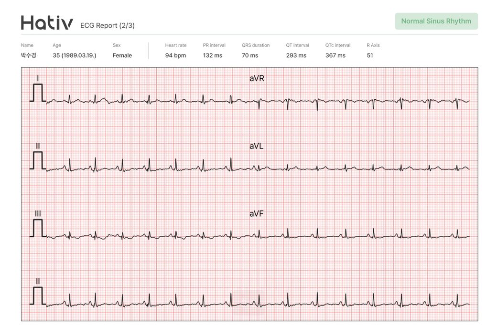Click the lead I calibration pulse
This screenshot has width=497, height=326.
point(38,93)
